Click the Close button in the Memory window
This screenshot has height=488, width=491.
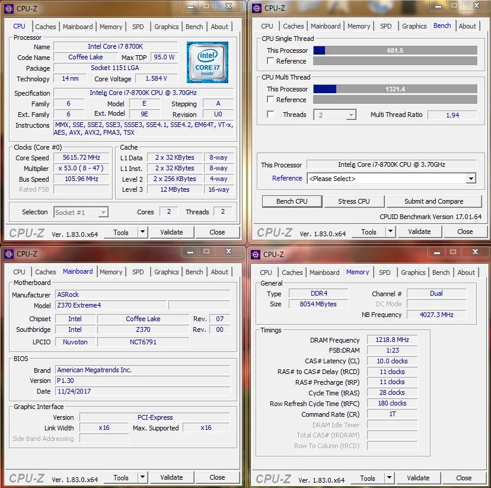pos(464,478)
